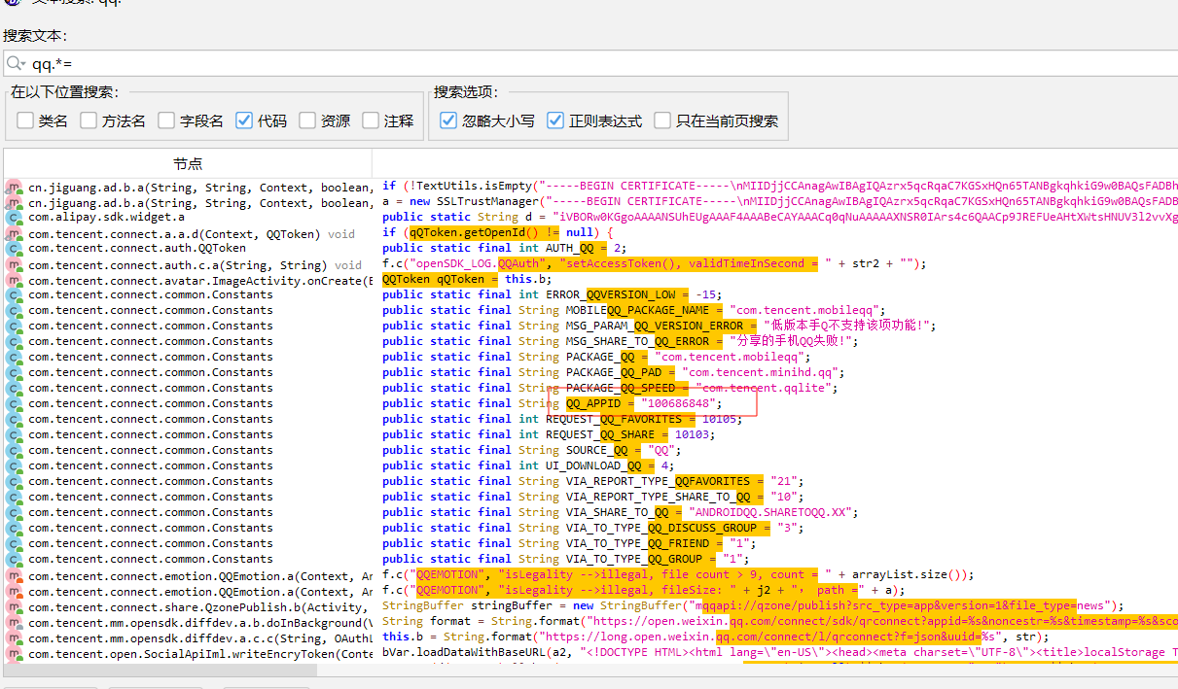Click method icon of the diffdev.a.c.c row

(x=15, y=638)
